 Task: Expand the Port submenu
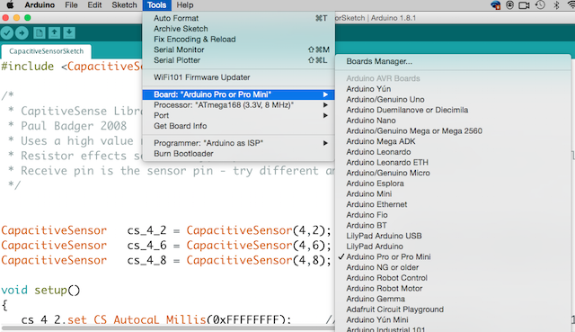pyautogui.click(x=238, y=115)
